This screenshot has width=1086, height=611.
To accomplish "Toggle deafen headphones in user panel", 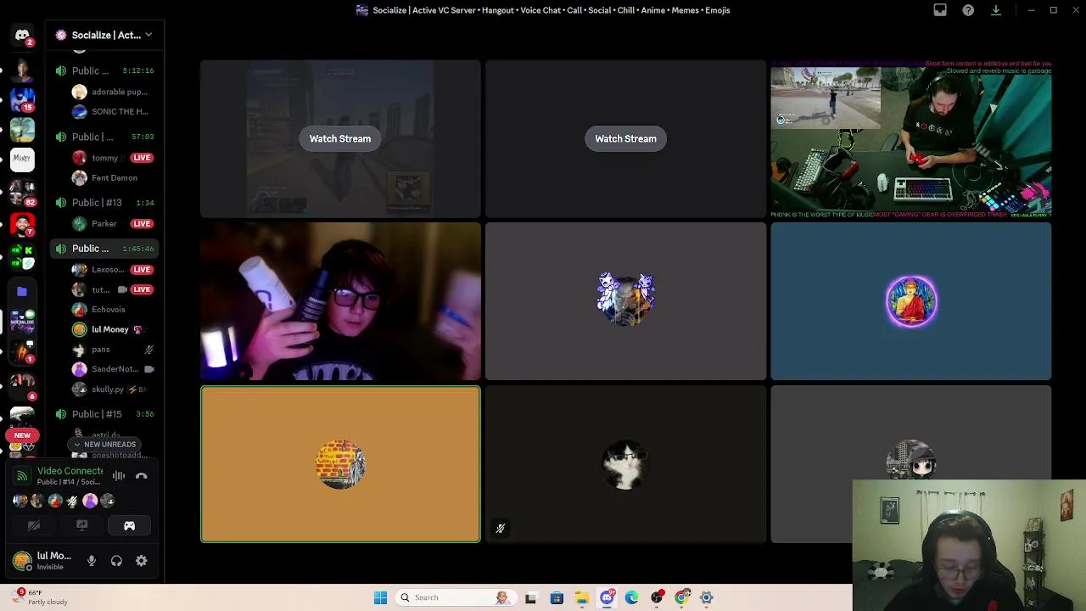I will pyautogui.click(x=116, y=561).
